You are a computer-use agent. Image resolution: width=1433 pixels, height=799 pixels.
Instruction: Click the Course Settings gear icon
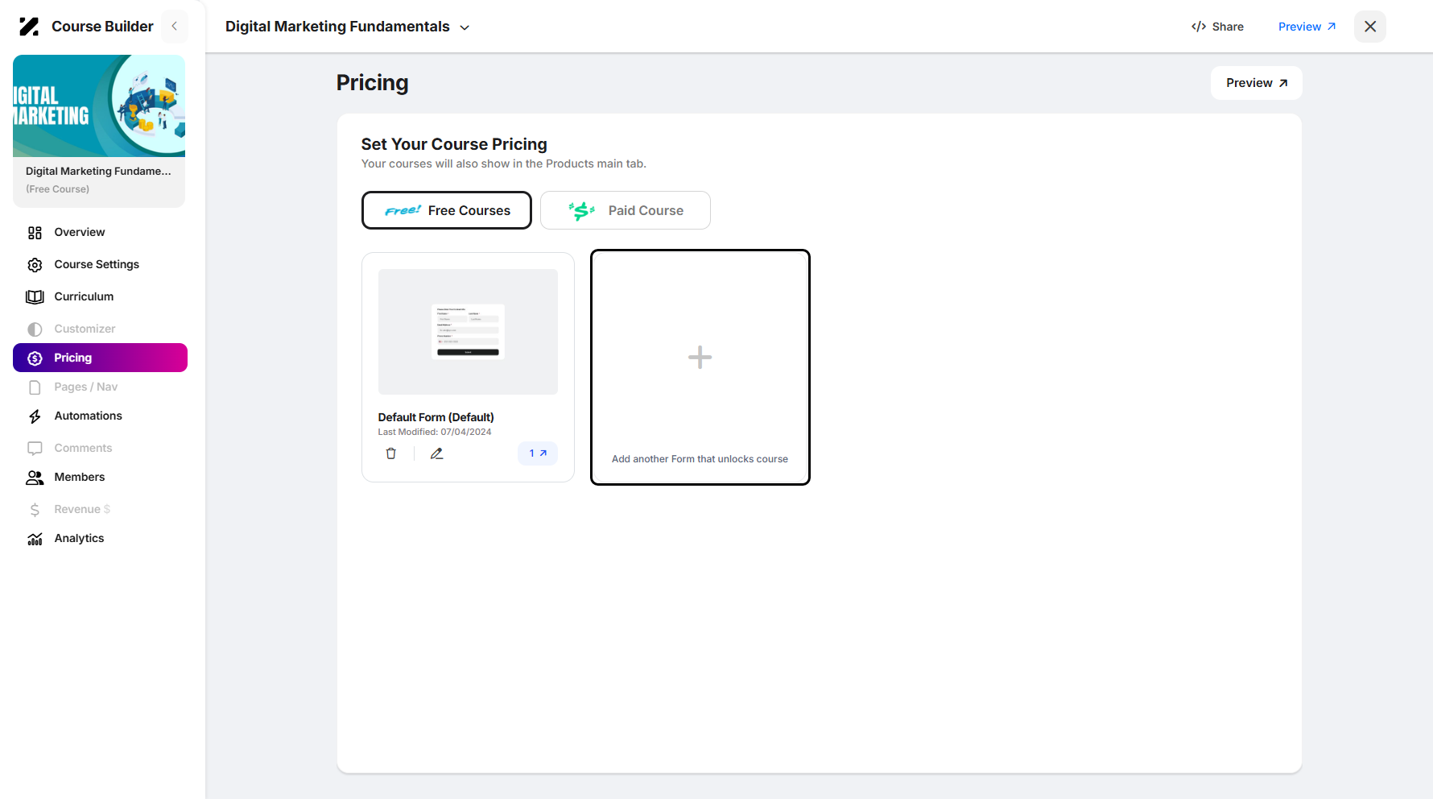pos(35,265)
